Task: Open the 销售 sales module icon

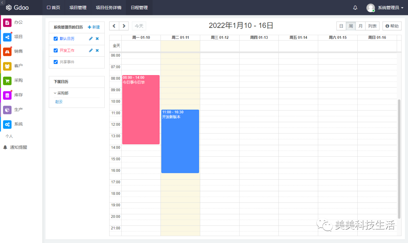Action: tap(8, 52)
